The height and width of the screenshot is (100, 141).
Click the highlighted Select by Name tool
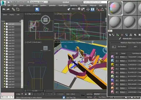(x=37, y=9)
